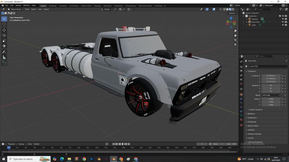Screen dimensions: 289x162
Task: Open Global transform orientation dropdown
Action: 107,9
